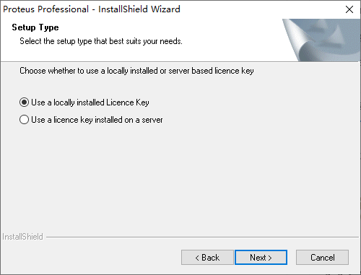Click the 'Use a licence key installed on a server' label

tap(97, 120)
